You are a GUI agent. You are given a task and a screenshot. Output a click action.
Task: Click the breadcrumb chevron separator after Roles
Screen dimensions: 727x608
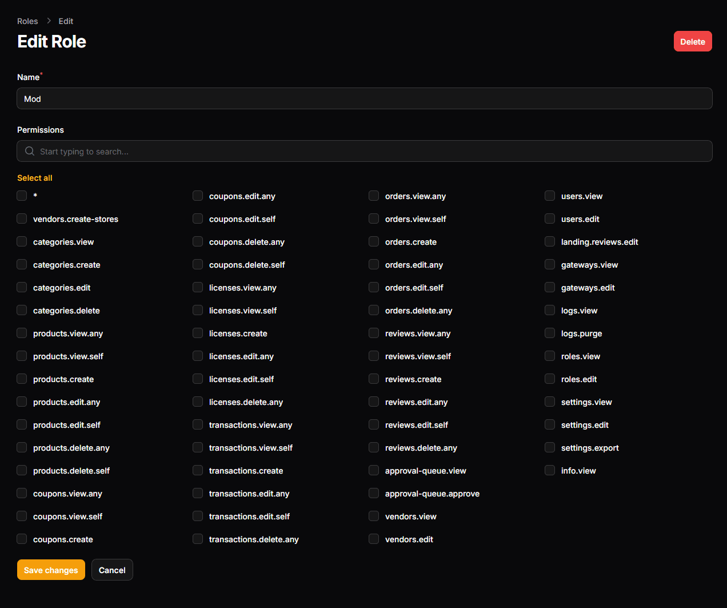click(x=49, y=21)
